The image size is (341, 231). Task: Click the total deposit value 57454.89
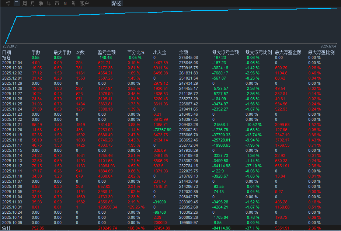point(161,228)
